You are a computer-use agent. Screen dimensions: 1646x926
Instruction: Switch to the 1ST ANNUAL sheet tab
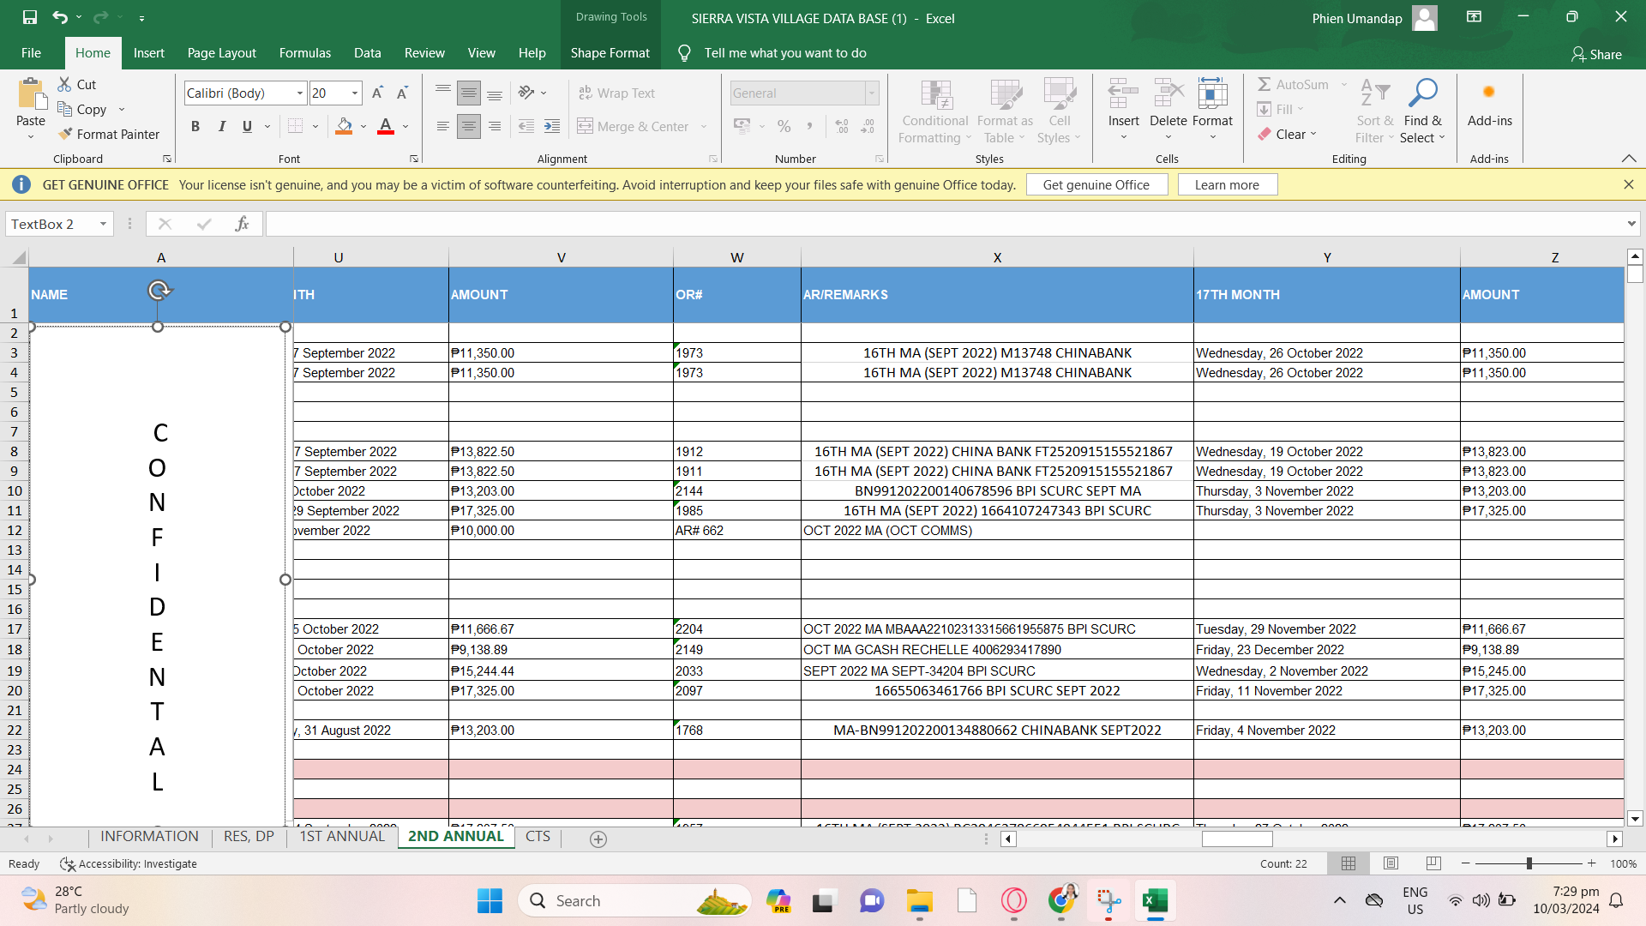(x=342, y=837)
